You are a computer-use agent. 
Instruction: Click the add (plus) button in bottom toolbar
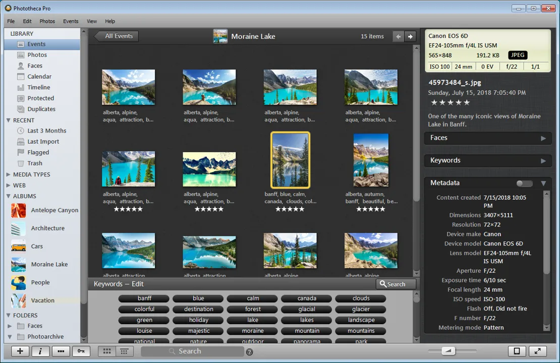[20, 351]
